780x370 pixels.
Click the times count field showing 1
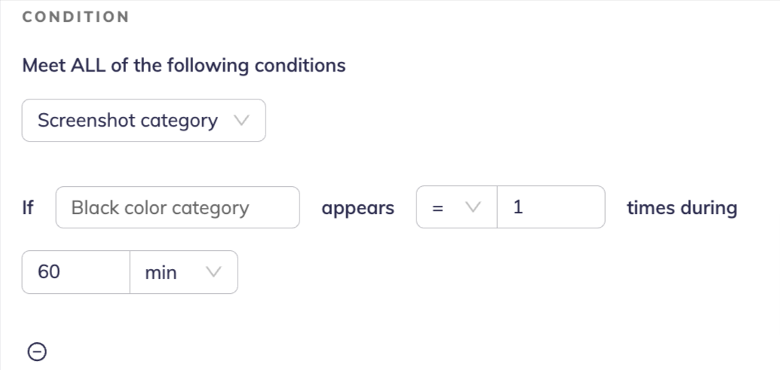tap(551, 207)
